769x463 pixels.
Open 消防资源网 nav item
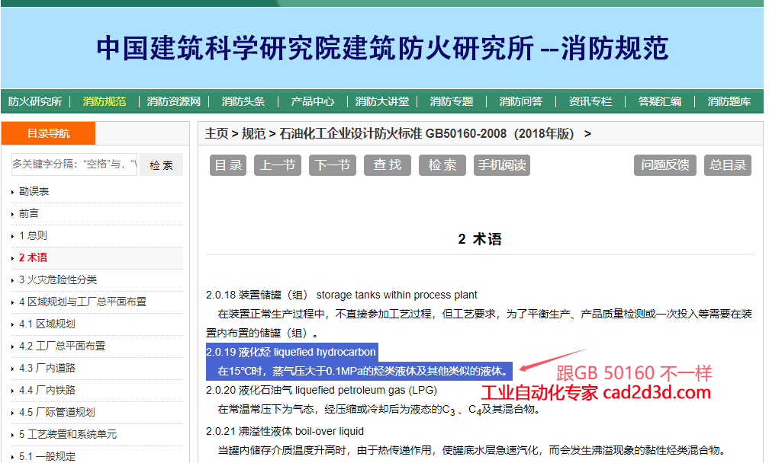(174, 101)
